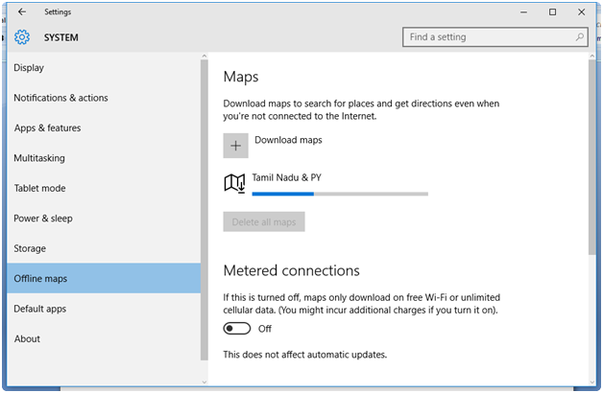Click the System settings gear icon
Image resolution: width=603 pixels, height=393 pixels.
click(x=22, y=37)
